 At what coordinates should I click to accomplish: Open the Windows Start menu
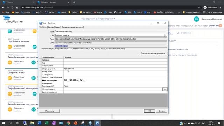[3, 123]
